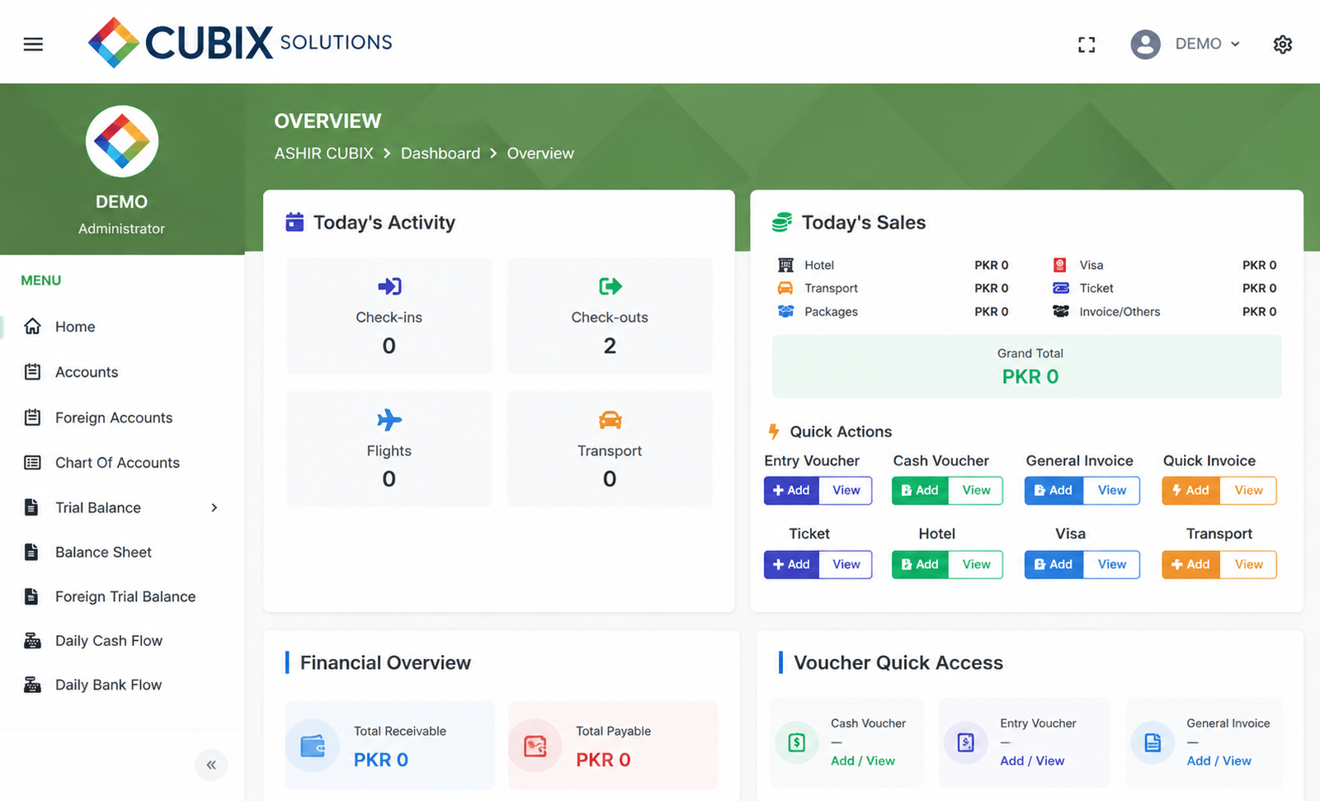This screenshot has height=801, width=1320.
Task: View Cash Voucher list
Action: coord(976,490)
